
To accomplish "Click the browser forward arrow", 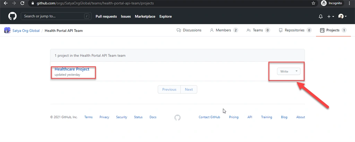I will [x=14, y=3].
